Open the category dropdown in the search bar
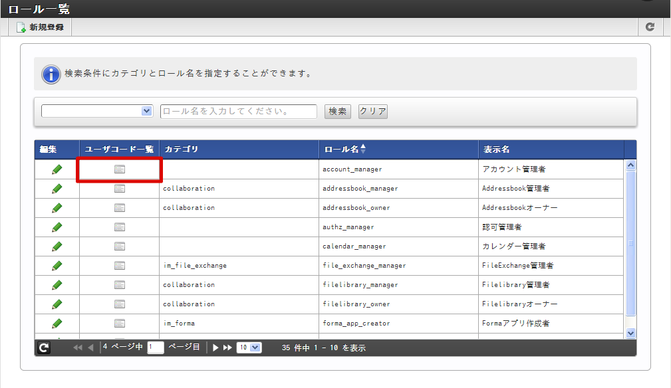This screenshot has width=671, height=388. [98, 111]
